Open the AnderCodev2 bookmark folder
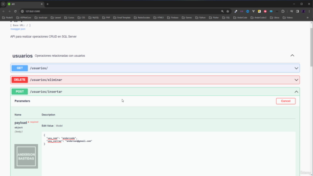This screenshot has height=176, width=313. (259, 18)
